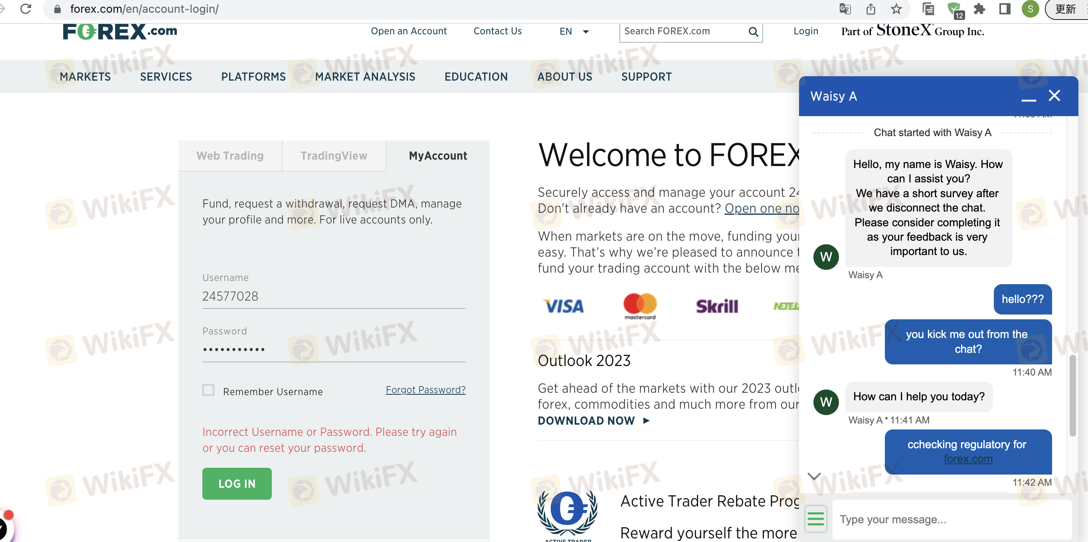Select the TradingView tab

click(x=334, y=156)
